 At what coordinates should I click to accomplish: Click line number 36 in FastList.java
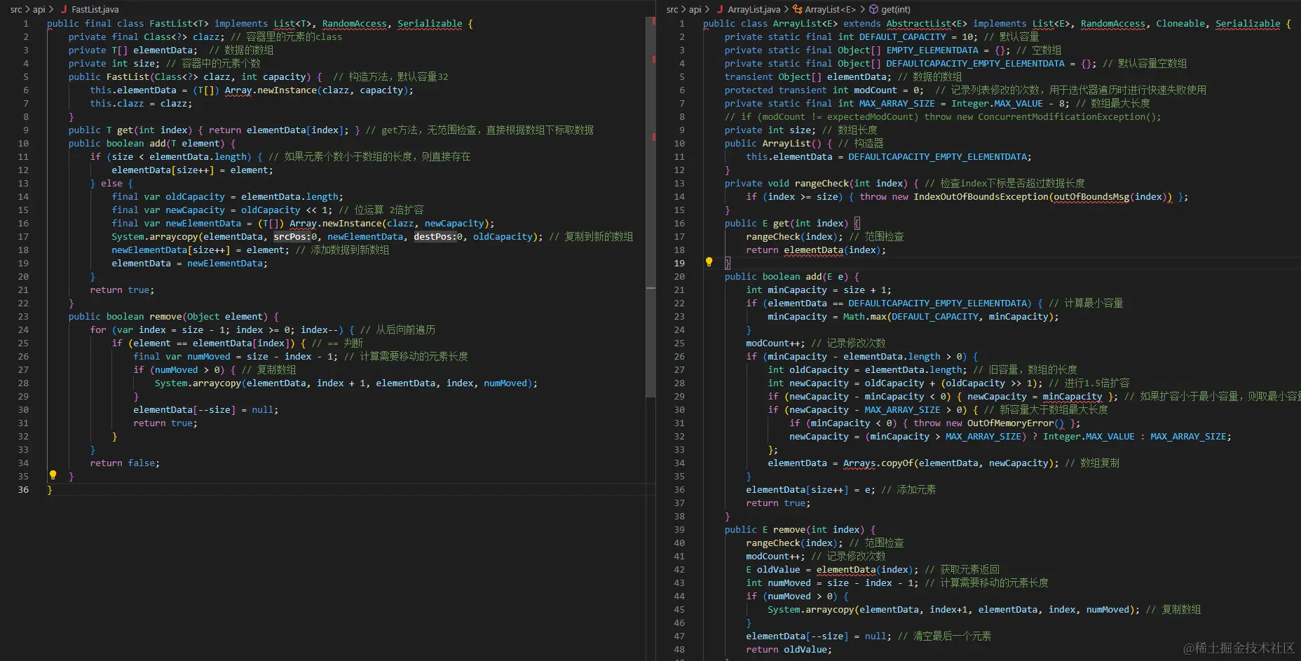pyautogui.click(x=23, y=490)
